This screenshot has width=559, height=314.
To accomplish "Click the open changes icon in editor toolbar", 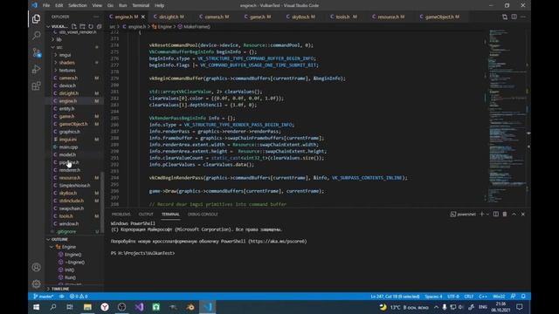I will click(x=505, y=17).
